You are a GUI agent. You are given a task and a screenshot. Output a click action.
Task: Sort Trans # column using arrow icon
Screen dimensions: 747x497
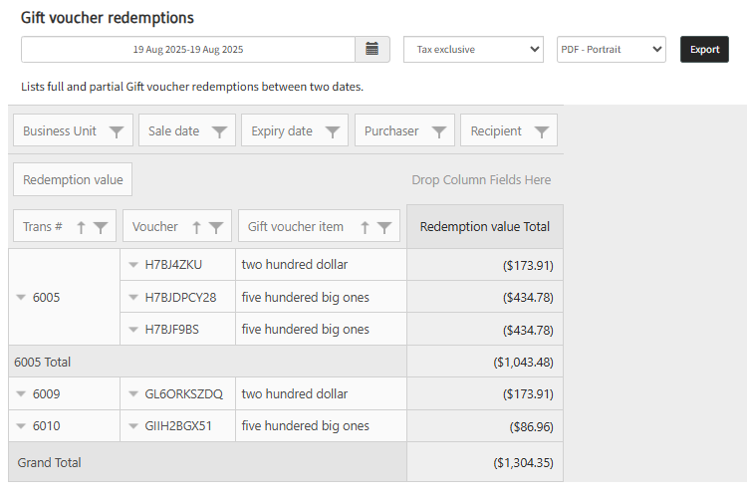click(x=82, y=227)
